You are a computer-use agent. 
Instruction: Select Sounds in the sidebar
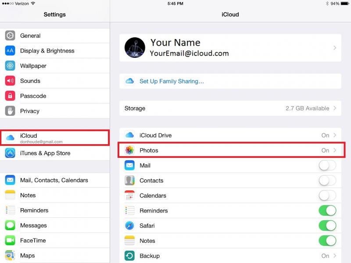[55, 81]
